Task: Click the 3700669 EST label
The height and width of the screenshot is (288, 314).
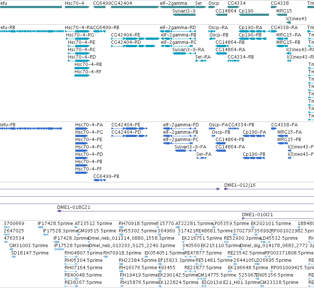Action: pyautogui.click(x=14, y=224)
